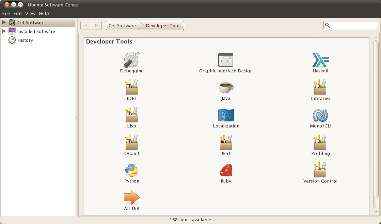381x224 pixels.
Task: Open the Edit menu
Action: pos(17,13)
